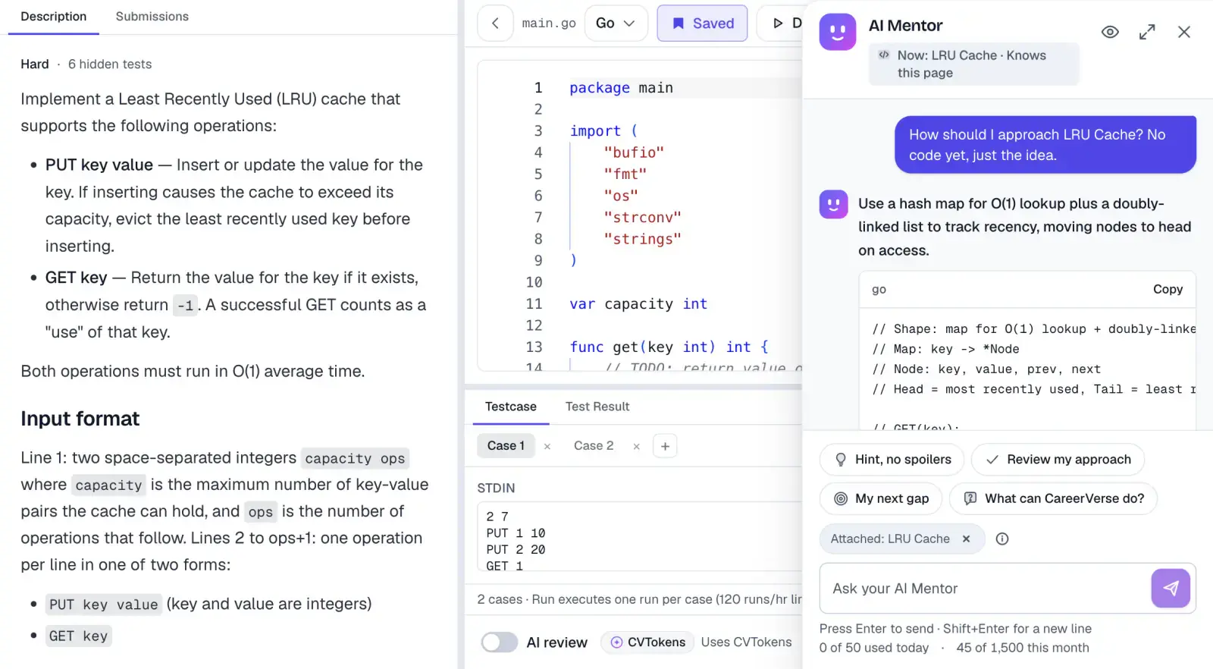Image resolution: width=1213 pixels, height=669 pixels.
Task: Select Case 2 test case
Action: [x=594, y=446]
